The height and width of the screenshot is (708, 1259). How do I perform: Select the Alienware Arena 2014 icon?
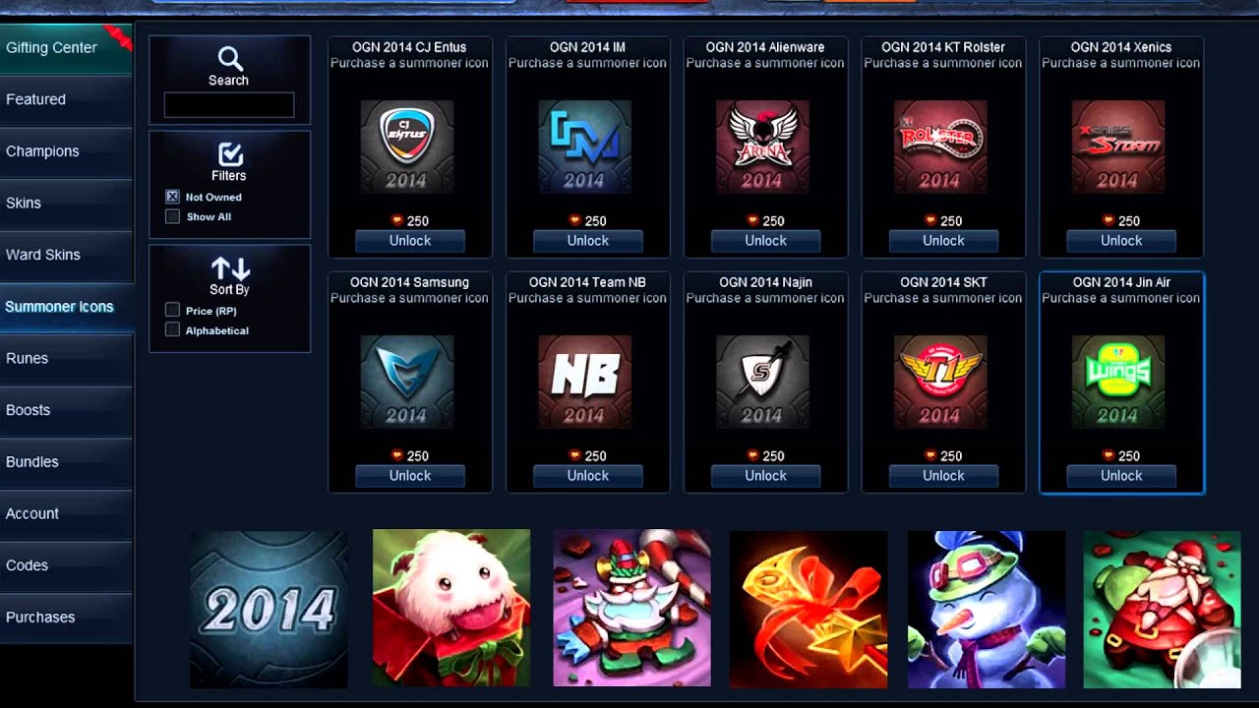tap(762, 147)
